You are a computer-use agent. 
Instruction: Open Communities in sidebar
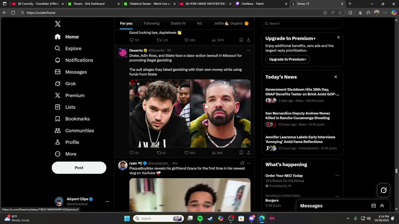tap(75, 131)
